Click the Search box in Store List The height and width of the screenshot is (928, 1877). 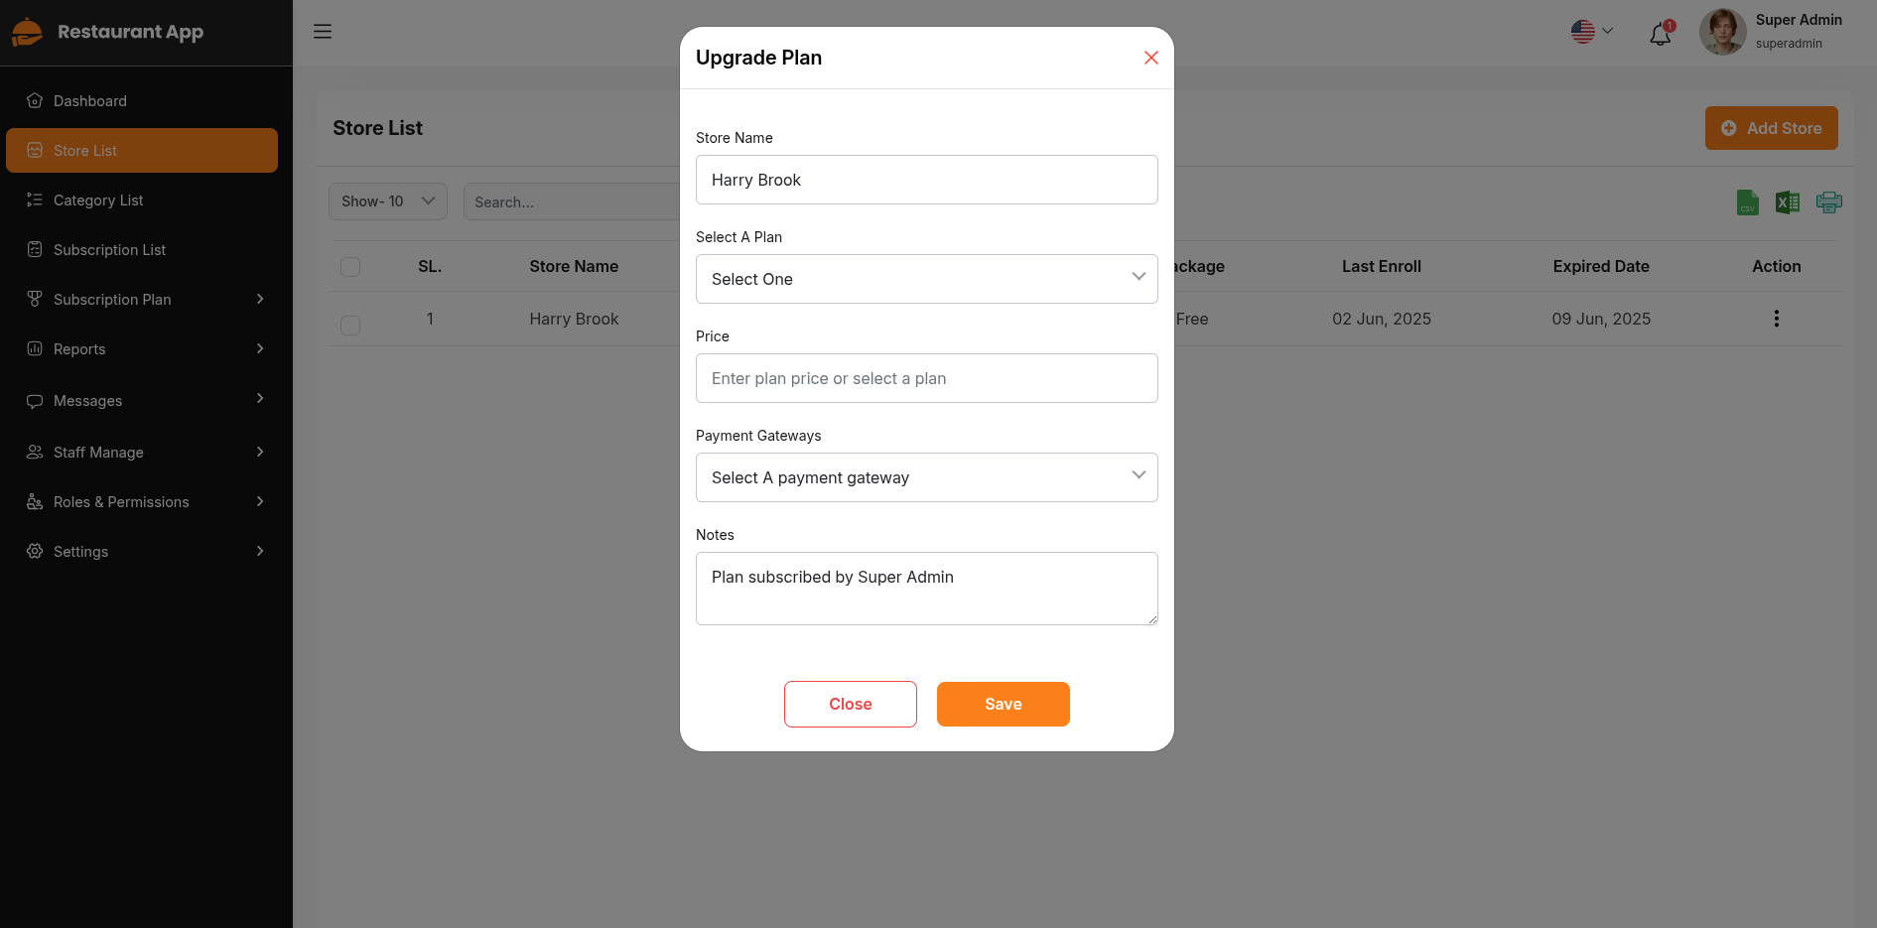click(572, 201)
